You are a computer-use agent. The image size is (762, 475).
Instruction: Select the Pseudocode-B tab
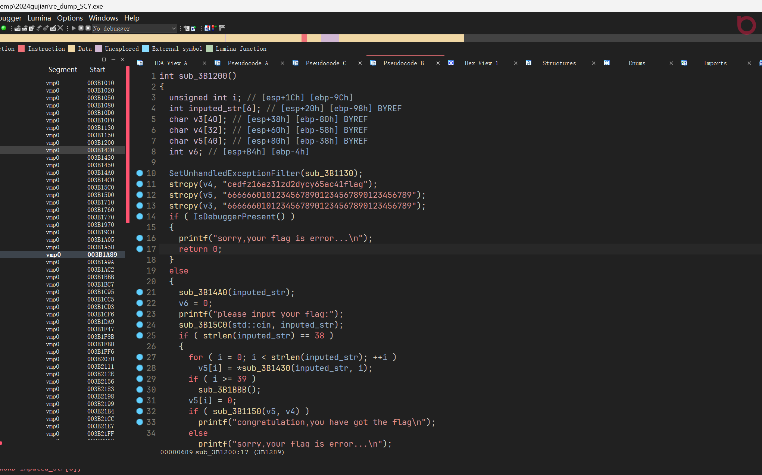[x=403, y=63]
